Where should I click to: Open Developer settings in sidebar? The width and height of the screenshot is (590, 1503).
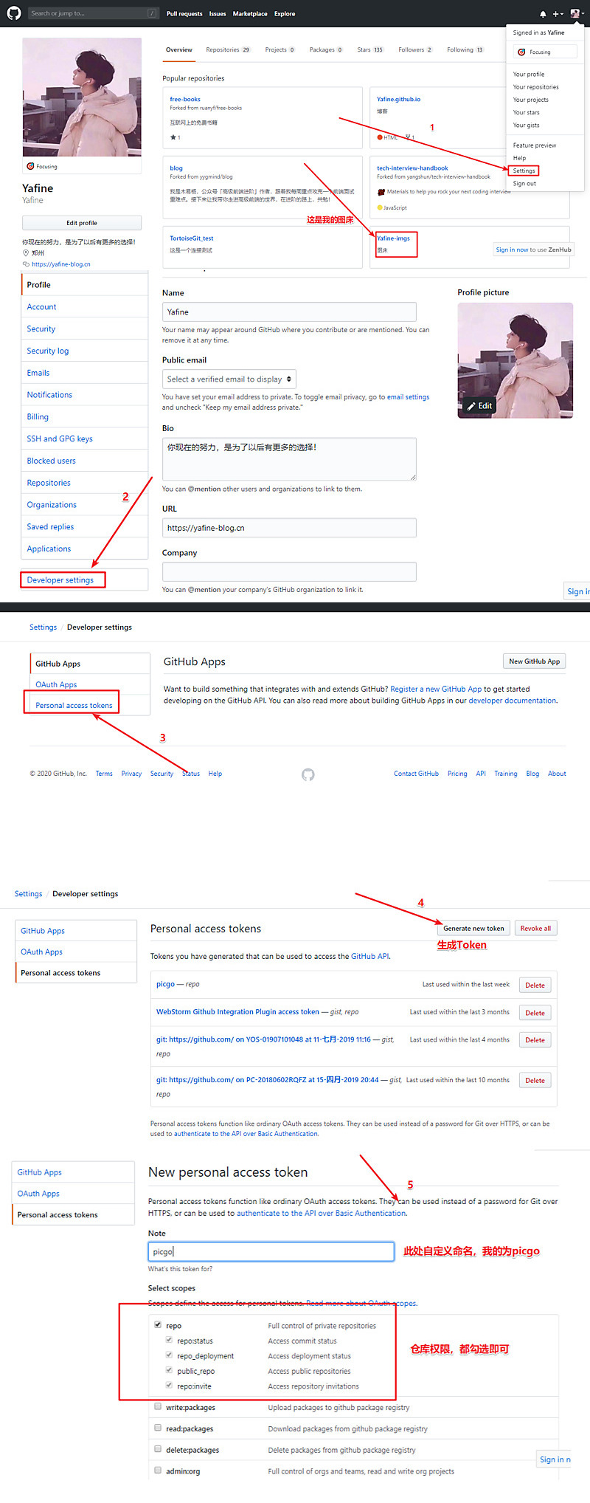point(62,580)
